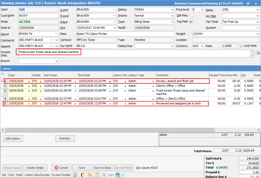Go to the Invoice Details tab
The image size is (261, 178).
tap(61, 175)
